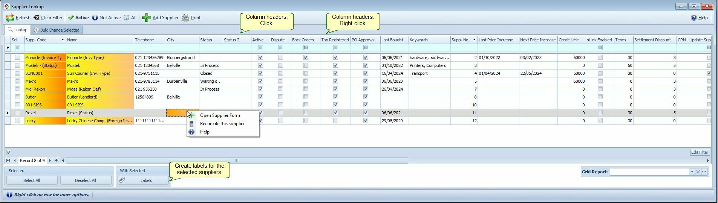Select the 021 123456789 telephone cell
This screenshot has height=203, width=718.
point(150,58)
